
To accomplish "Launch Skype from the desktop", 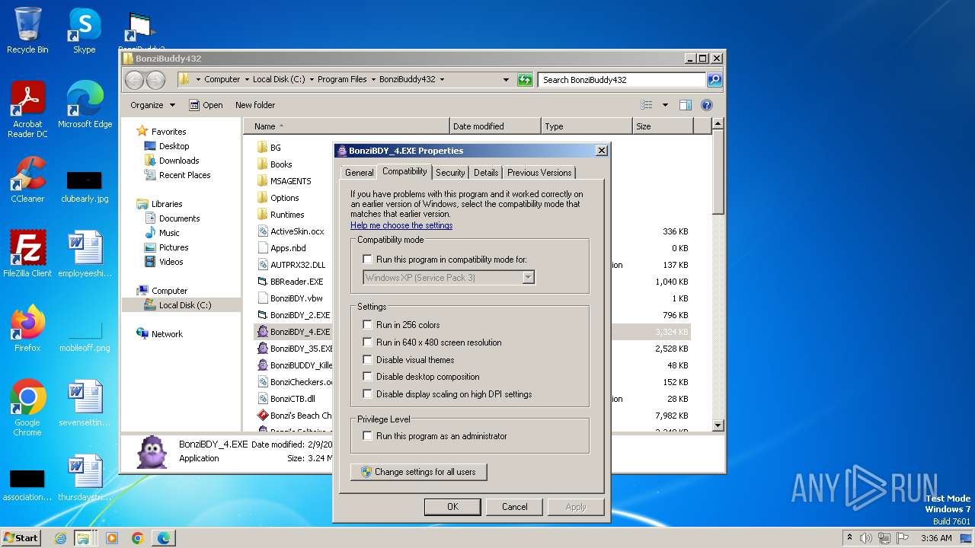I will tap(84, 30).
